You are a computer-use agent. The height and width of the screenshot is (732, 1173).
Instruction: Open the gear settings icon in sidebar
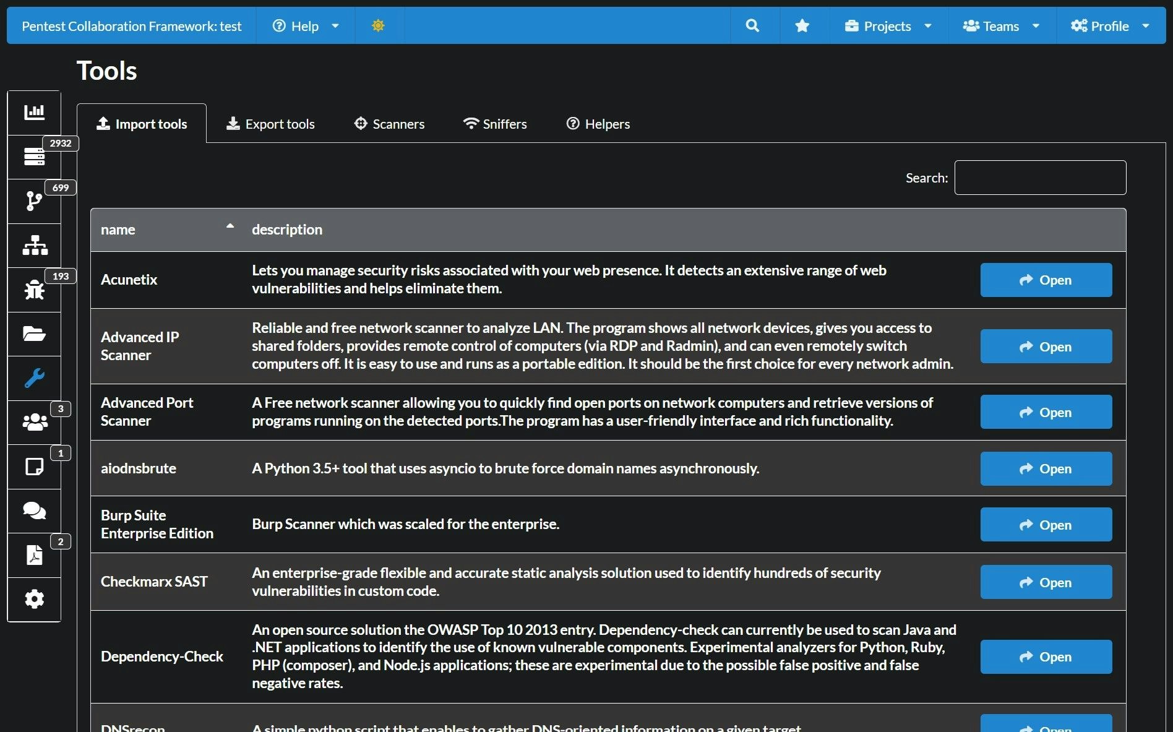[x=34, y=599]
